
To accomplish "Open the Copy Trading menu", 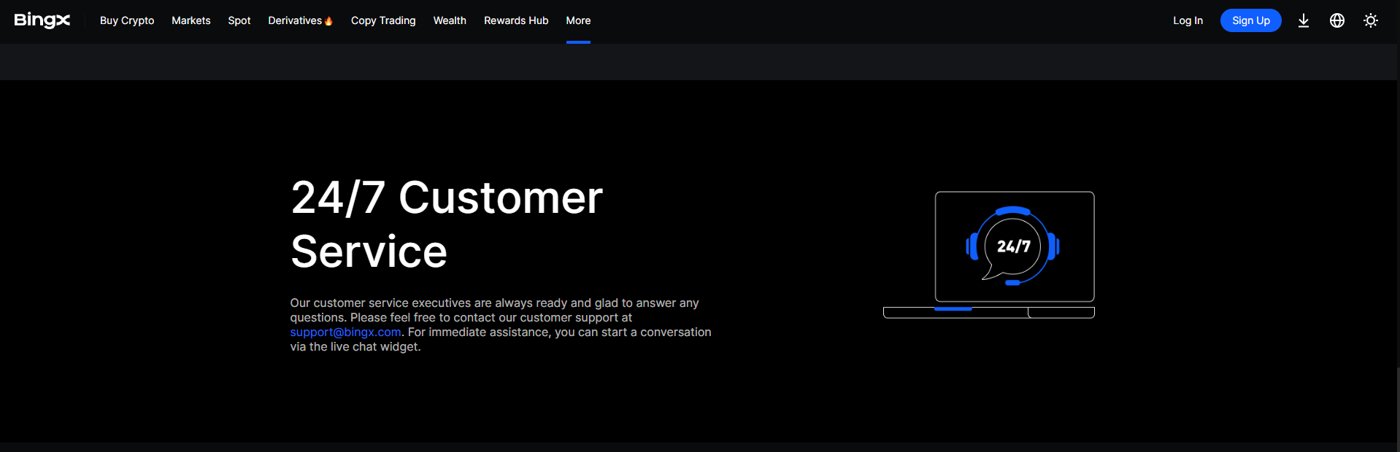I will (x=383, y=20).
